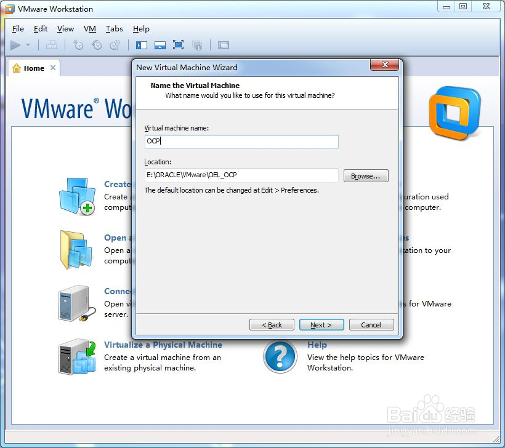Image resolution: width=505 pixels, height=448 pixels.
Task: Click the Connect to Remote Server icon
Action: [x=77, y=303]
